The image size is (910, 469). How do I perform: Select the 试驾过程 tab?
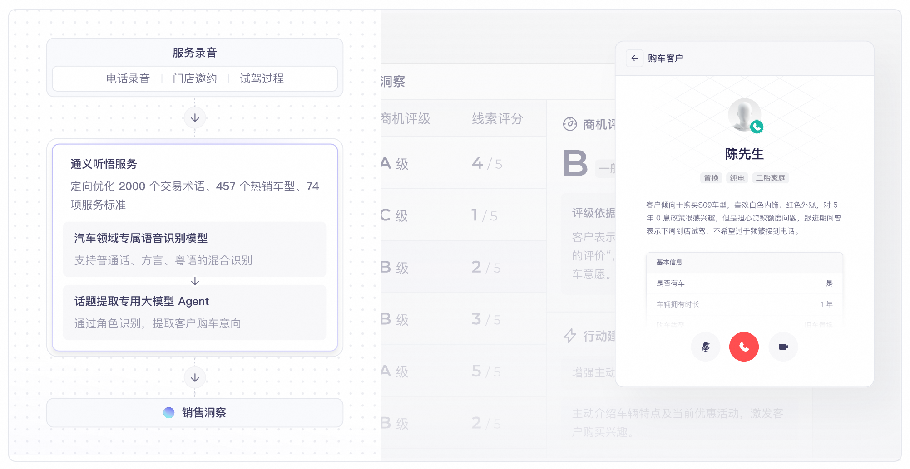click(x=262, y=78)
